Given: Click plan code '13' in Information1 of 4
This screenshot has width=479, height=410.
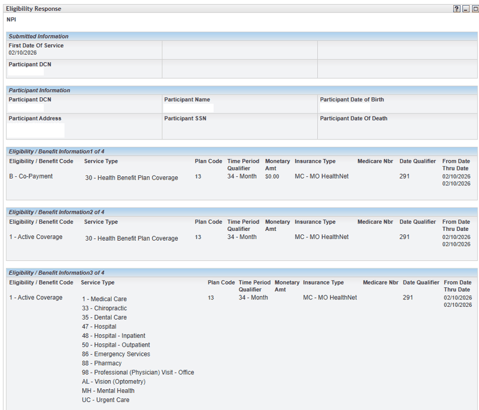Looking at the screenshot, I should (198, 176).
